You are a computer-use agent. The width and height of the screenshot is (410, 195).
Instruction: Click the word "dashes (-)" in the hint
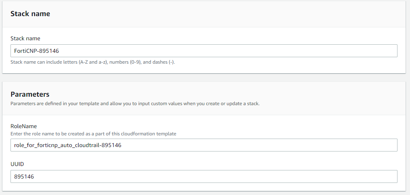pos(166,62)
